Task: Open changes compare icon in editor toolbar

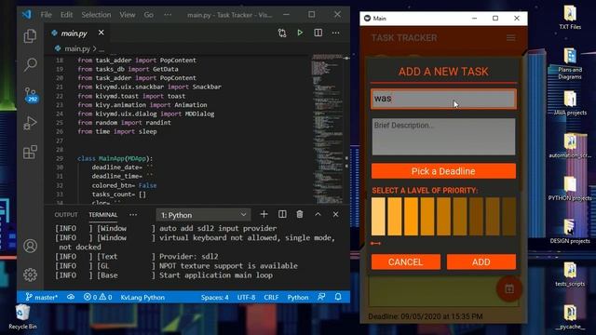Action: pos(282,33)
